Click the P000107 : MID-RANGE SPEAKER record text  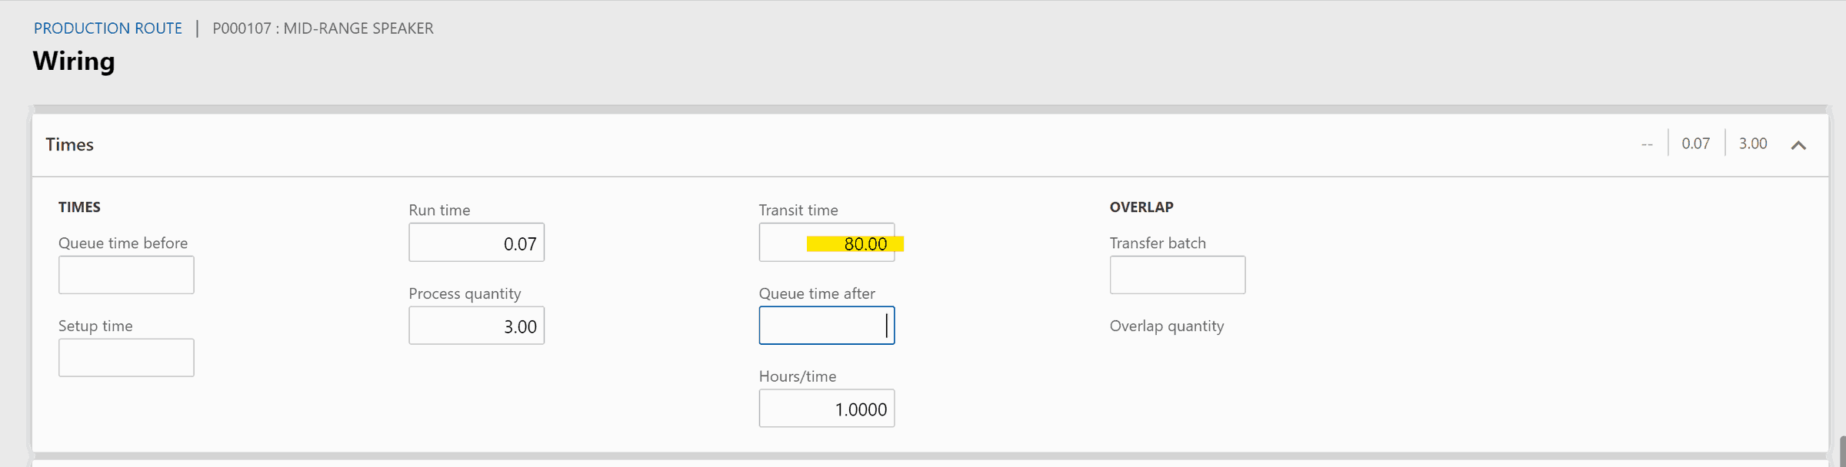coord(323,28)
